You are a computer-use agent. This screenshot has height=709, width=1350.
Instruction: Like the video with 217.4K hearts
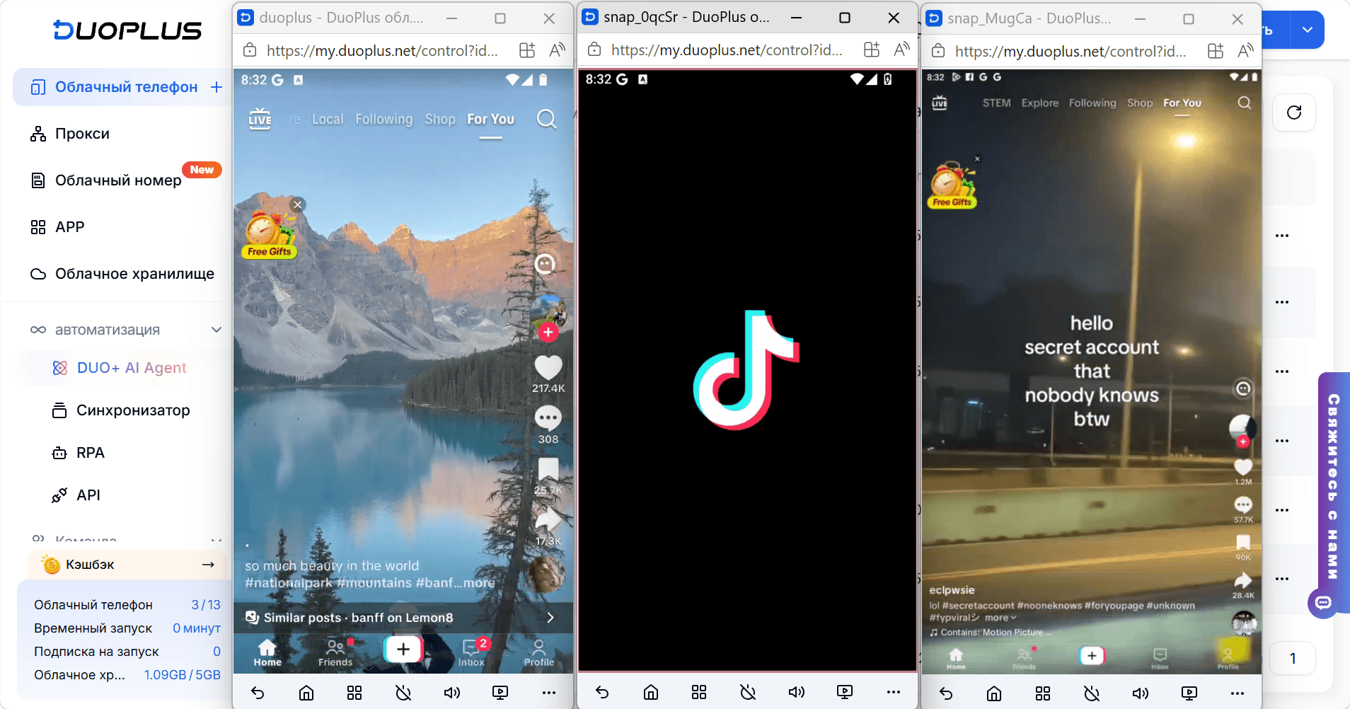click(548, 368)
